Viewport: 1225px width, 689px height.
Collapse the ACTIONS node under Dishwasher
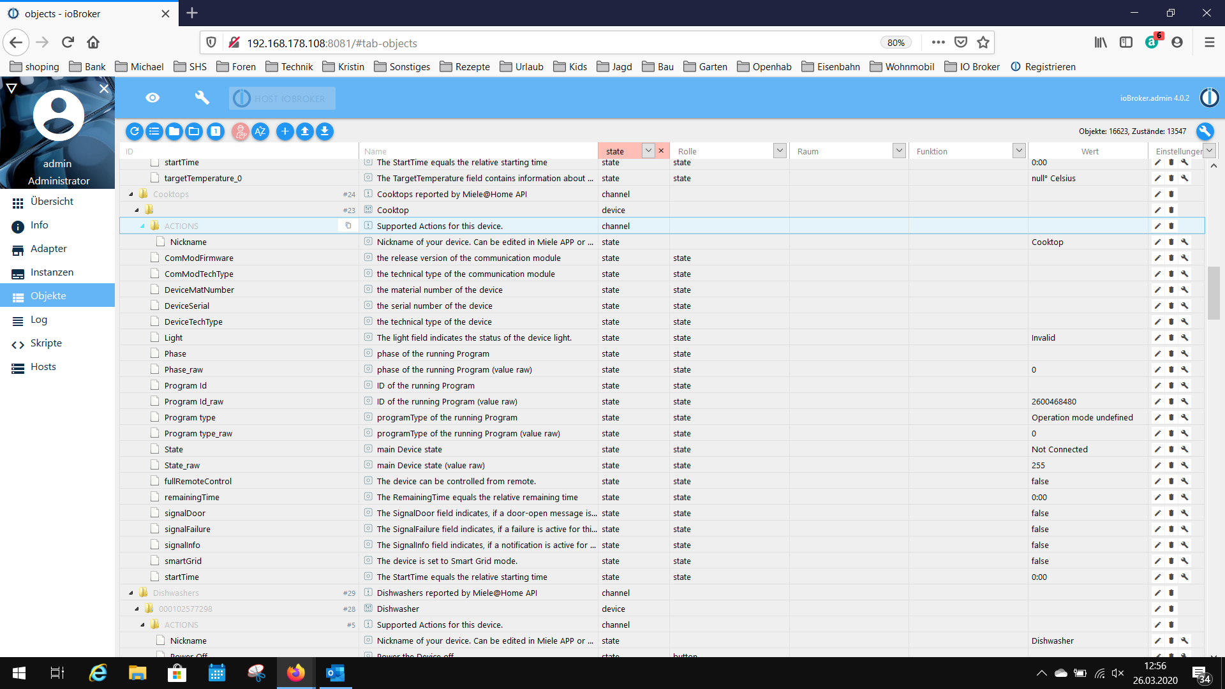coord(143,625)
